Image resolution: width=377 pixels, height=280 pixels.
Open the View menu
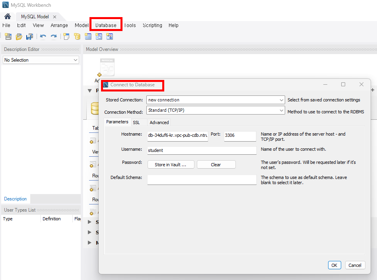(38, 25)
